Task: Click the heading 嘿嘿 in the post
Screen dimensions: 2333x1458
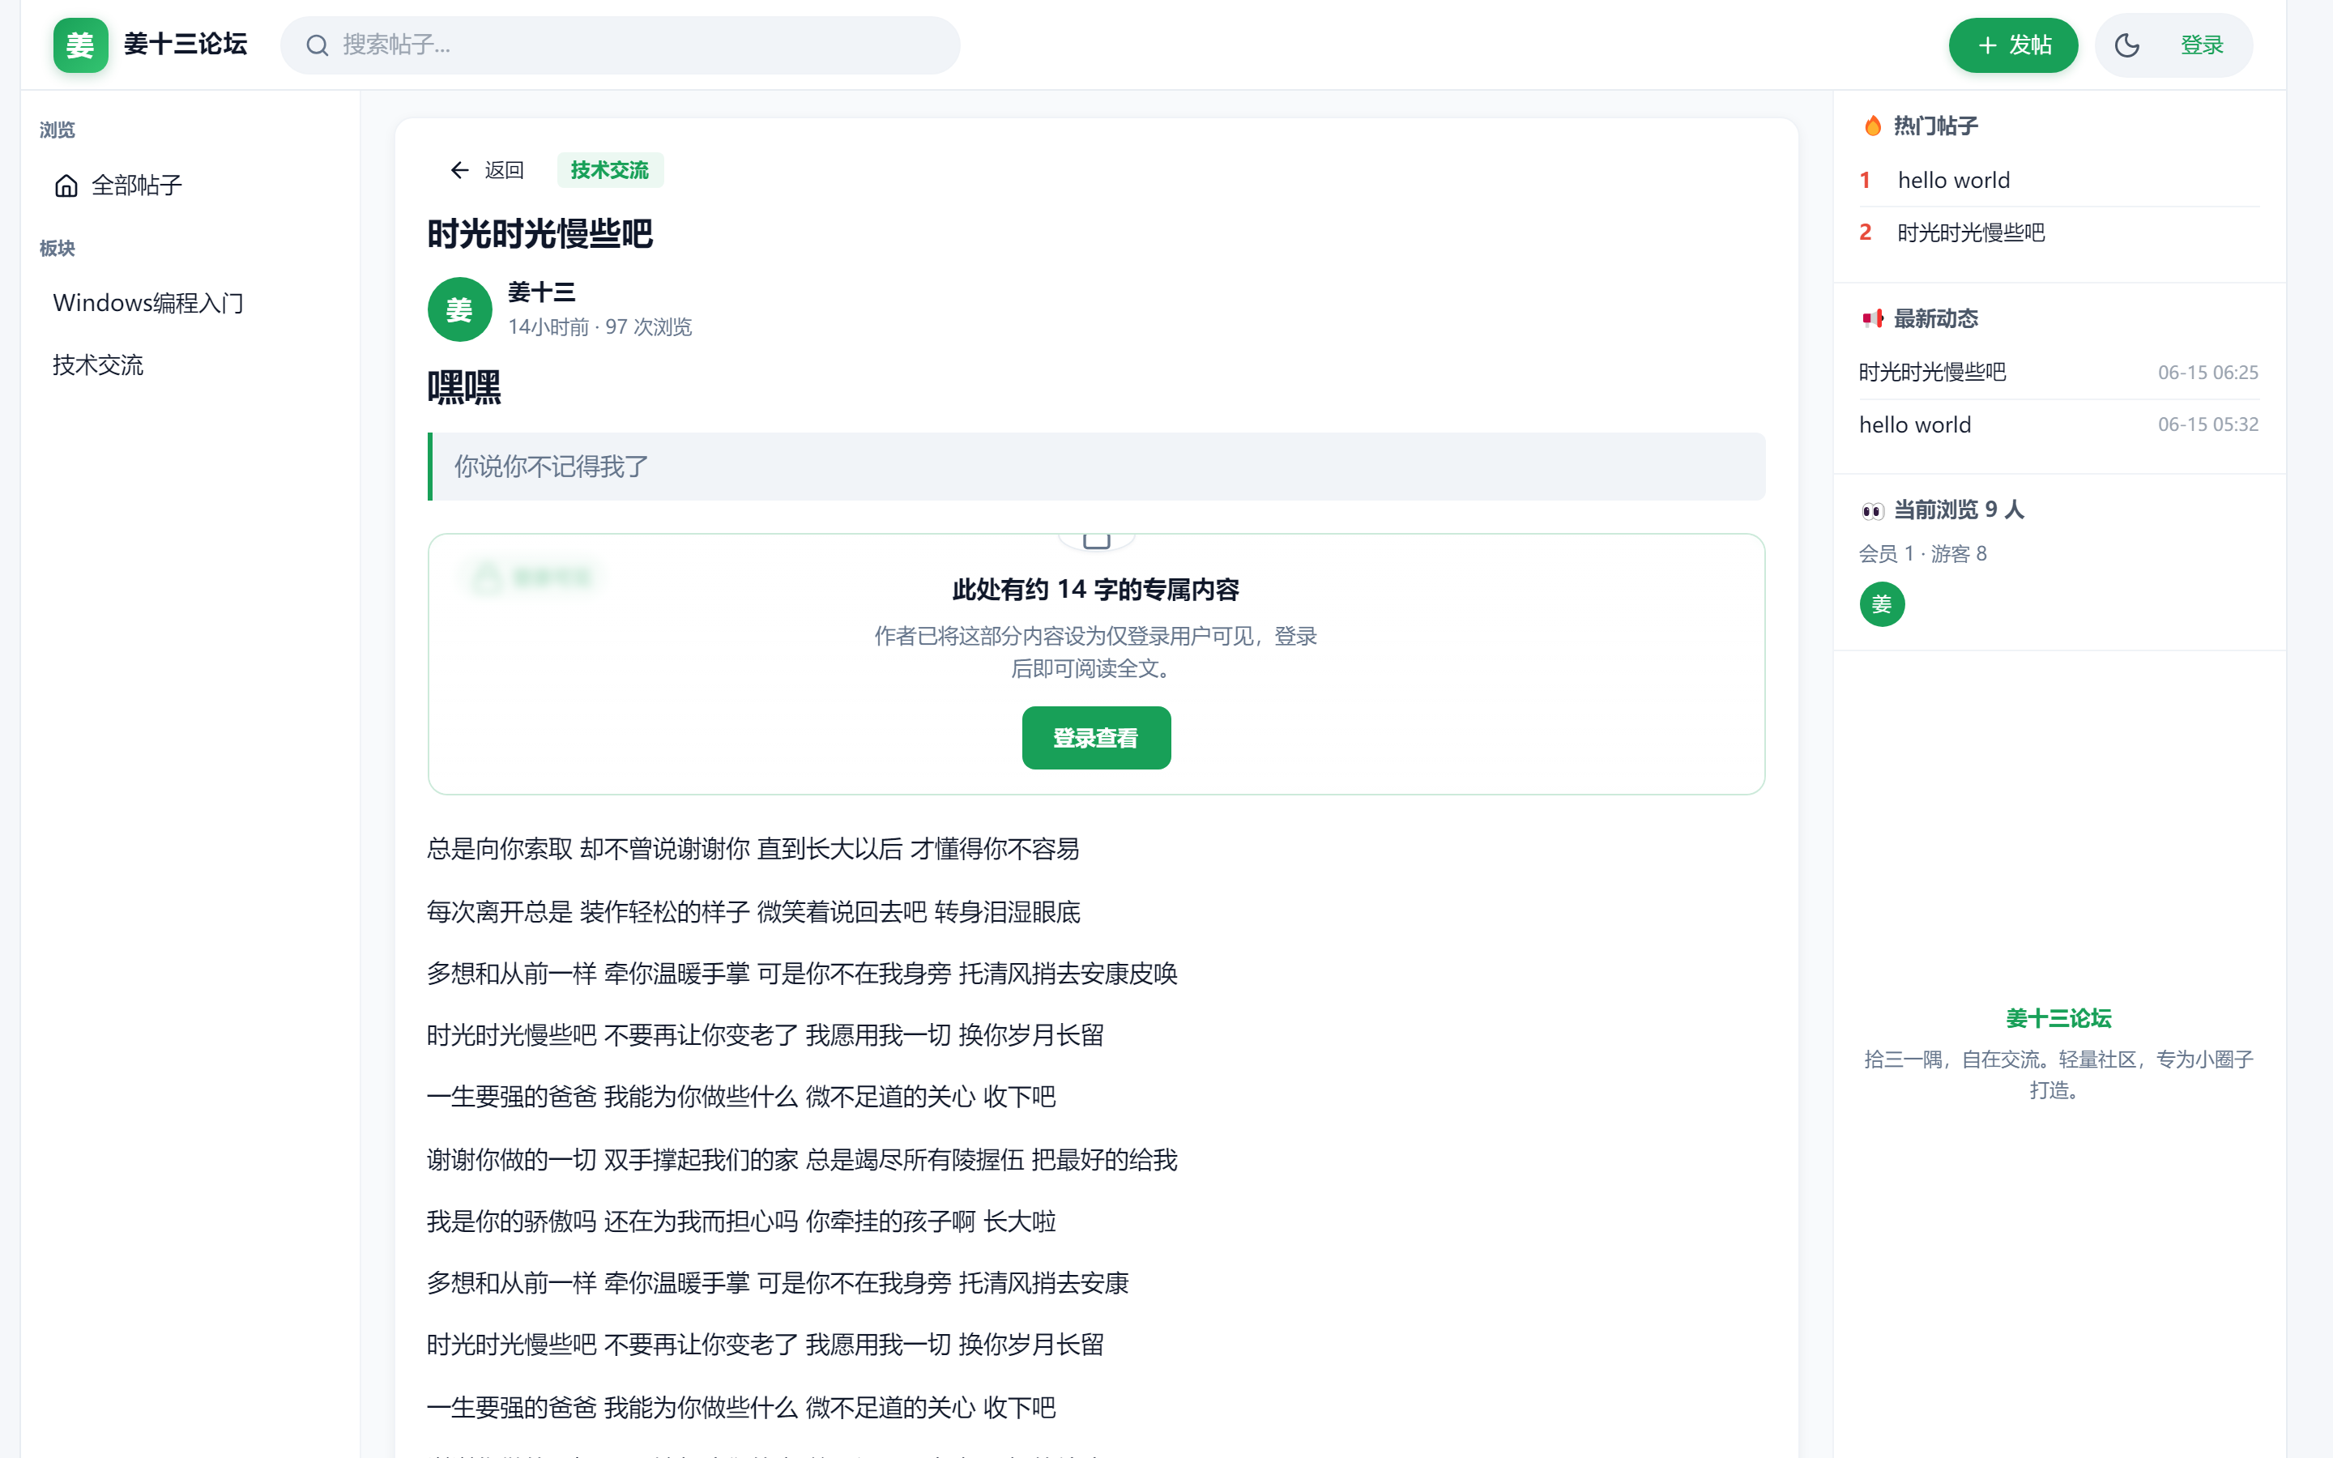Action: point(463,388)
